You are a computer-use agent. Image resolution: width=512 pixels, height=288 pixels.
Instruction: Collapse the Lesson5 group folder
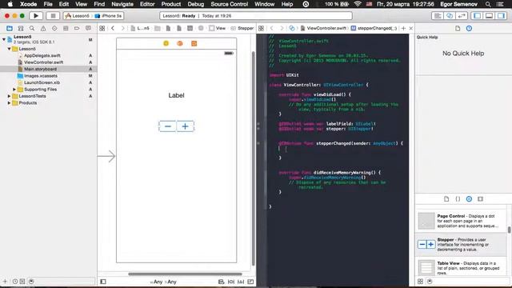[9, 49]
